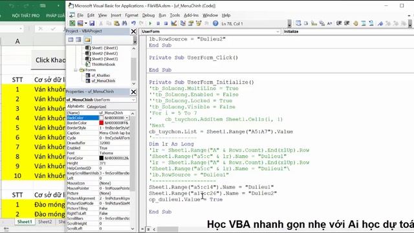
Task: Click Comment Block icon
Action: pyautogui.click(x=364, y=23)
